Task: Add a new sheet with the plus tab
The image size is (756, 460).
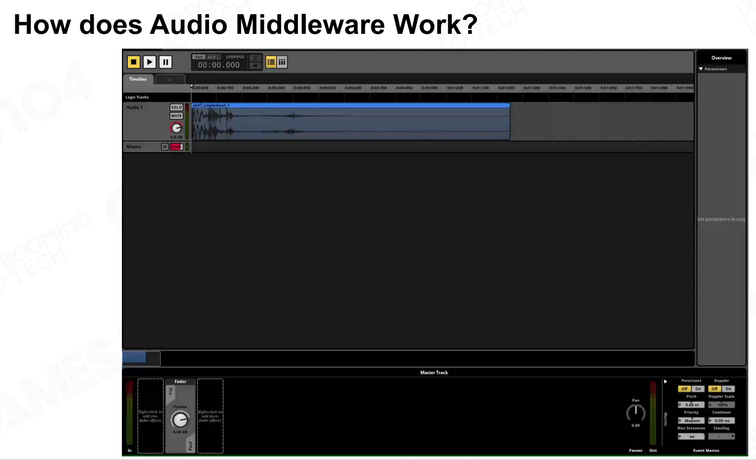Action: click(170, 80)
